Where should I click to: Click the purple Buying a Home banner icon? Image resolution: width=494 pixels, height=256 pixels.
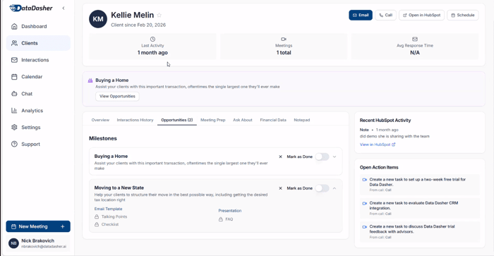coord(90,80)
